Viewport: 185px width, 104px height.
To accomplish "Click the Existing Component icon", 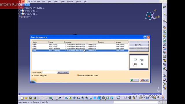I will click(x=164, y=40).
